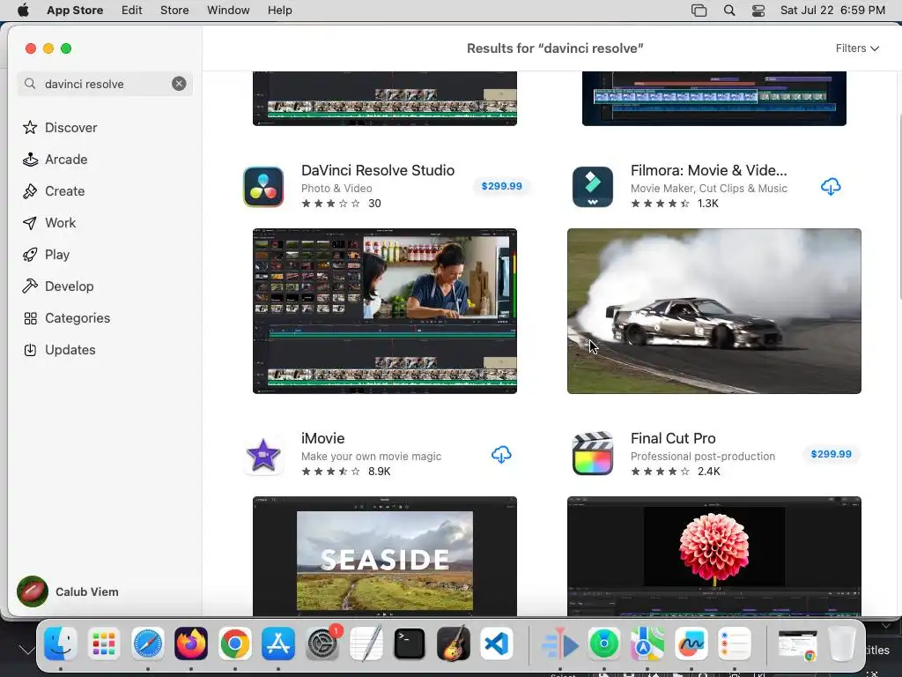
Task: Open the Help menu
Action: click(x=279, y=11)
